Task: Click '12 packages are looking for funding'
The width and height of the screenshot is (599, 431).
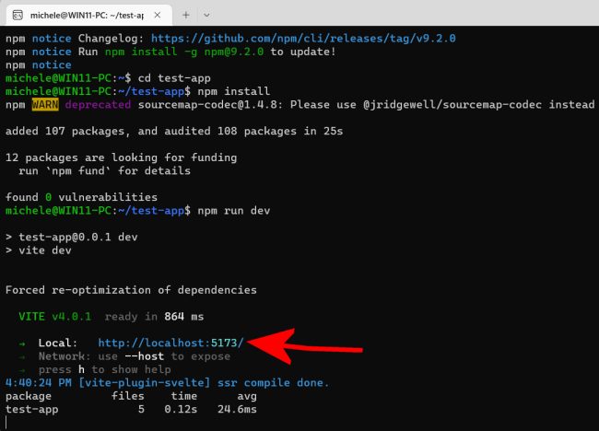Action: pyautogui.click(x=121, y=157)
